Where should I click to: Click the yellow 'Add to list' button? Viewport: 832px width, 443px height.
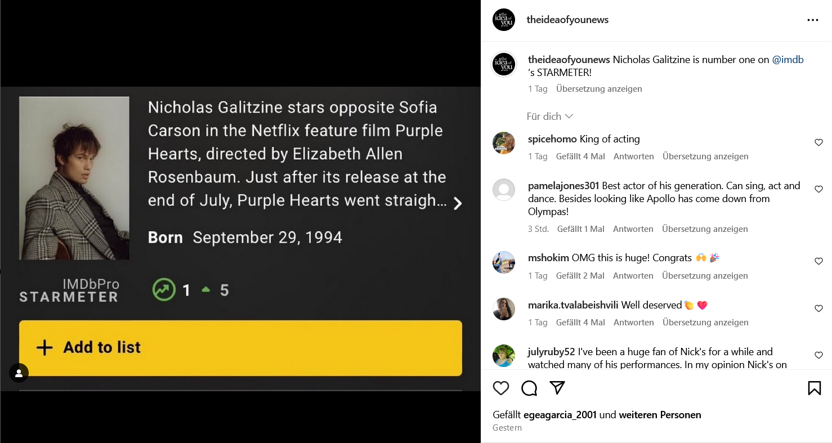[240, 348]
